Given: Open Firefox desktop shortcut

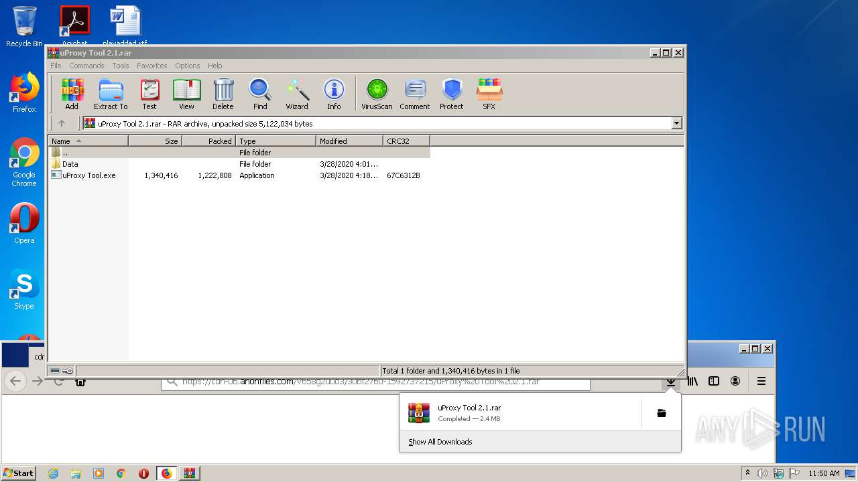Looking at the screenshot, I should tap(24, 92).
